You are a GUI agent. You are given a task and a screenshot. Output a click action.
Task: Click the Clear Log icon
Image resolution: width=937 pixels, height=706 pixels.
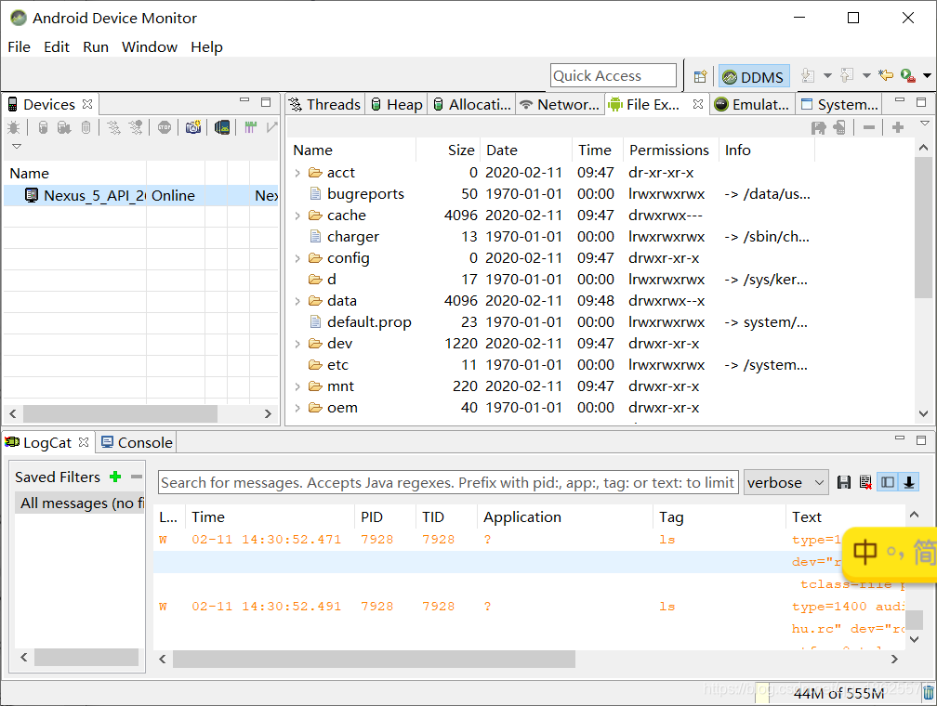click(x=865, y=482)
